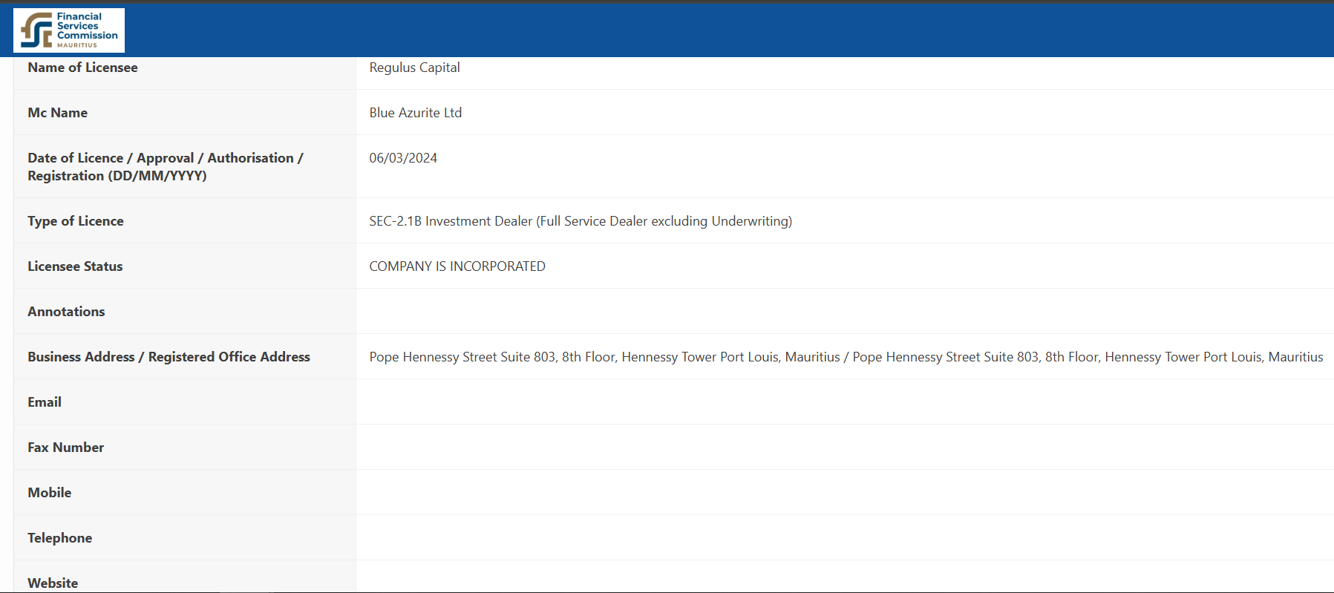Select the 'Name of Licensee' label

pos(82,68)
